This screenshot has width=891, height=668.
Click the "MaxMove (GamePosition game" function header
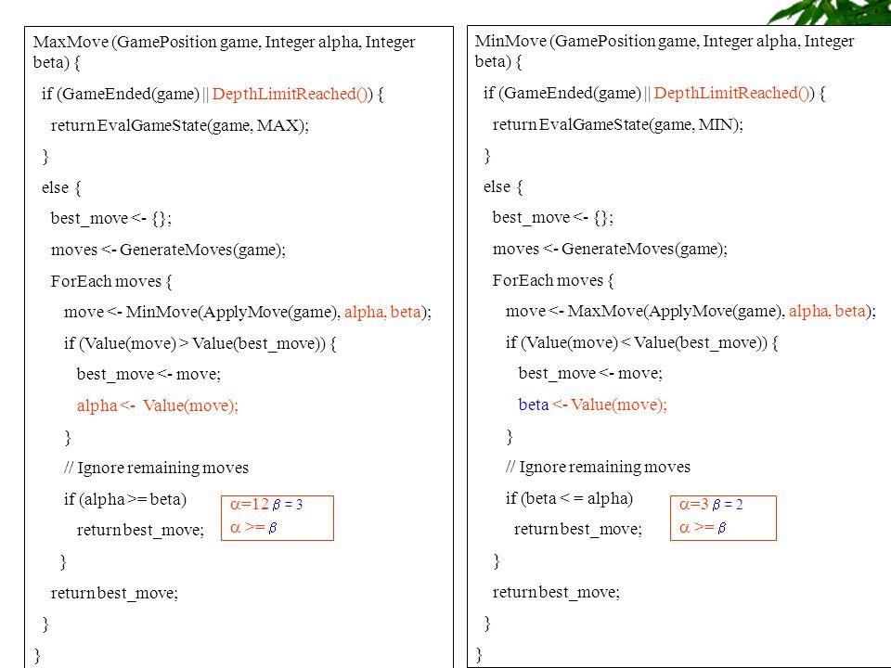pyautogui.click(x=224, y=52)
